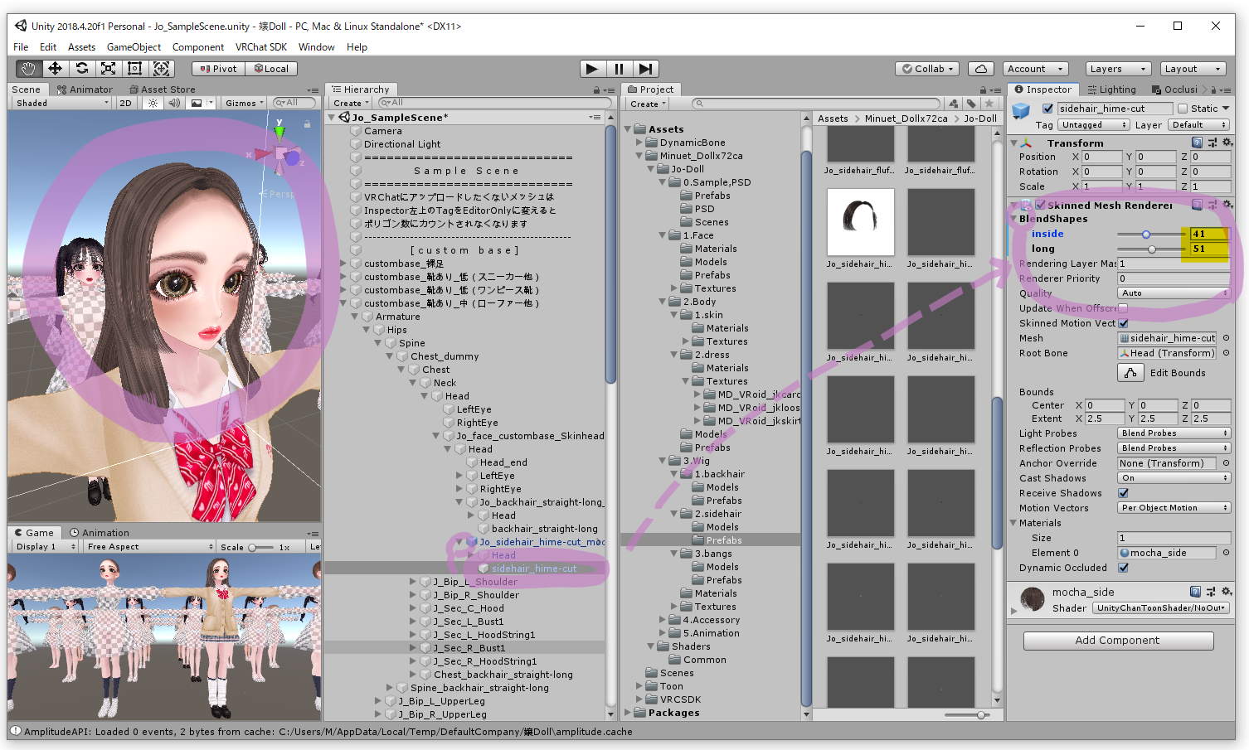
Task: Open scene effects image icon
Action: (197, 103)
